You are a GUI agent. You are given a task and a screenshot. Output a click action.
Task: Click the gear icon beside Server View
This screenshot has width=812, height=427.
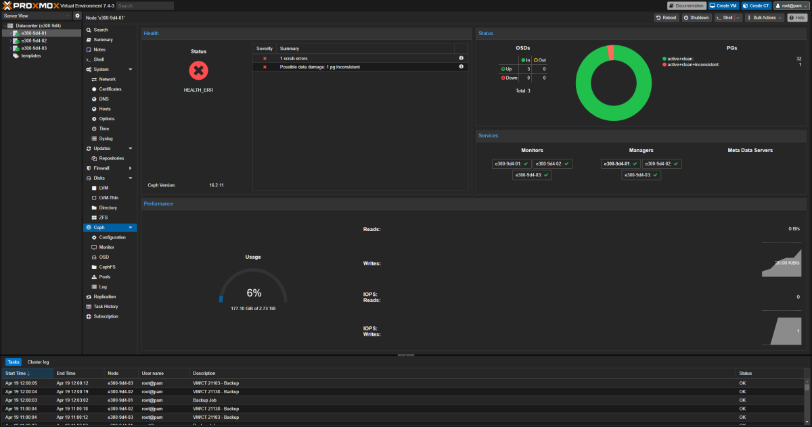coord(77,16)
